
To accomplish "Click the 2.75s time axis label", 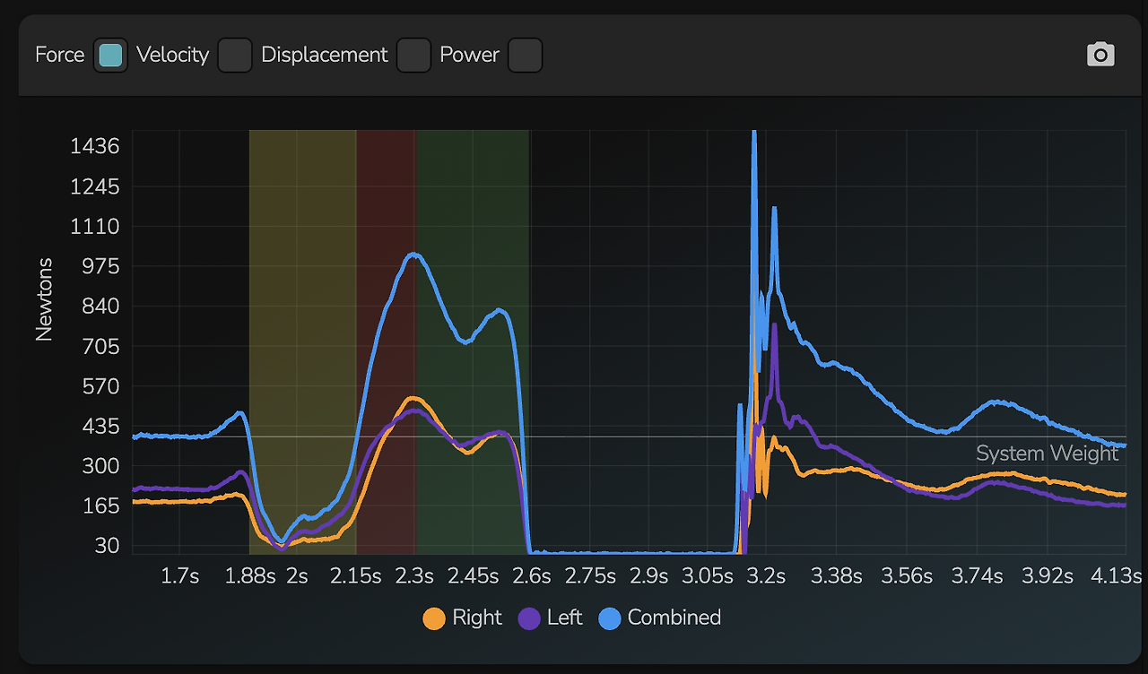I will coord(590,575).
